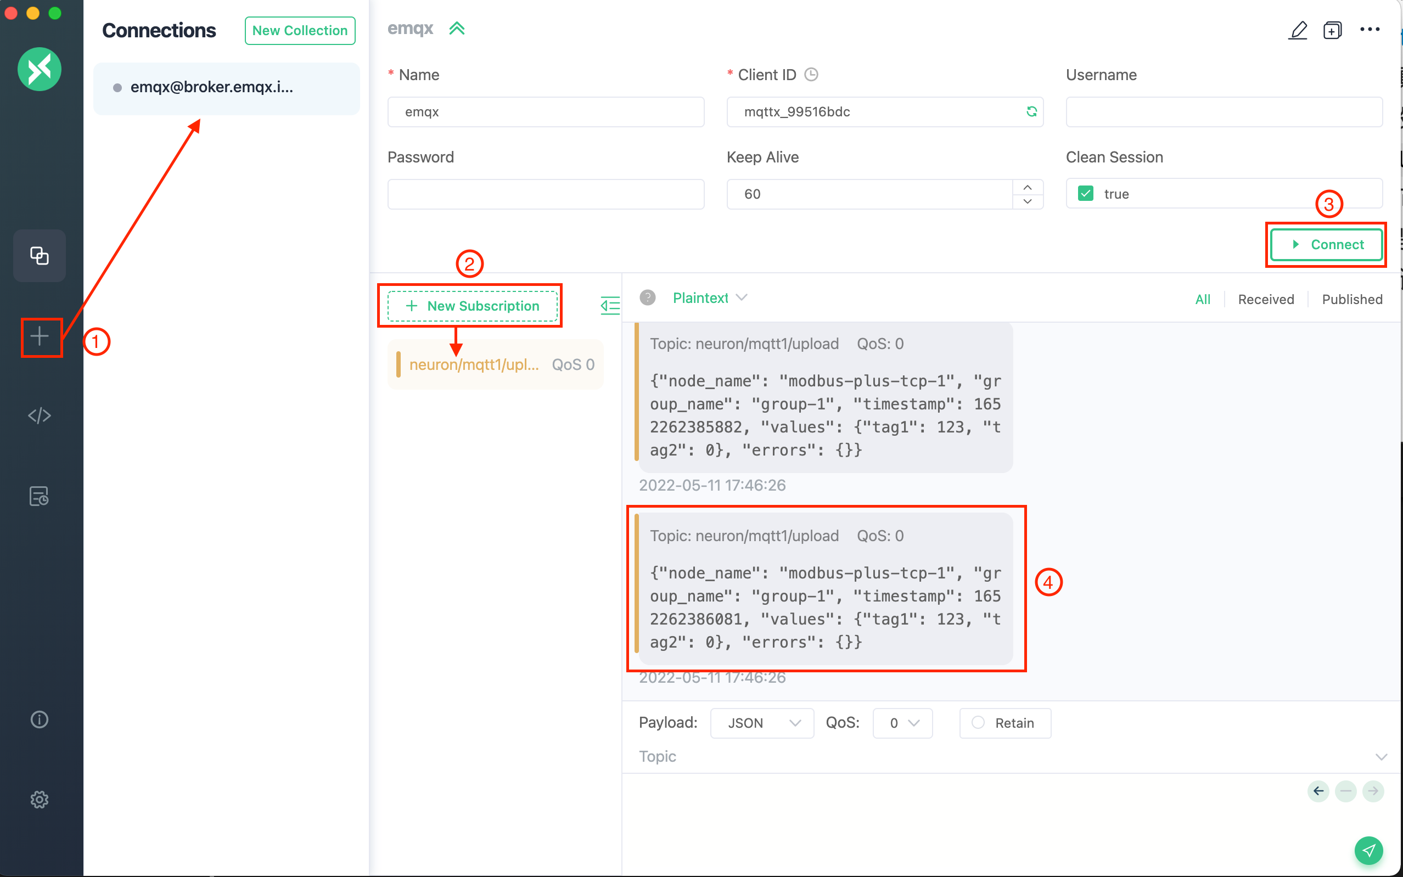The image size is (1403, 877).
Task: Click the three-dot overflow menu icon
Action: coord(1371,29)
